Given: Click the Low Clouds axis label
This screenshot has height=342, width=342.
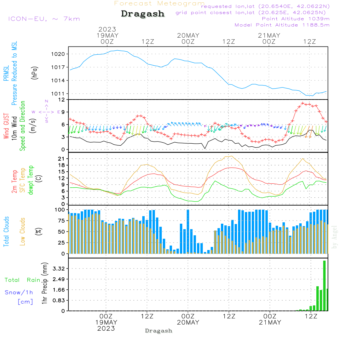Looking at the screenshot, I should tap(23, 232).
